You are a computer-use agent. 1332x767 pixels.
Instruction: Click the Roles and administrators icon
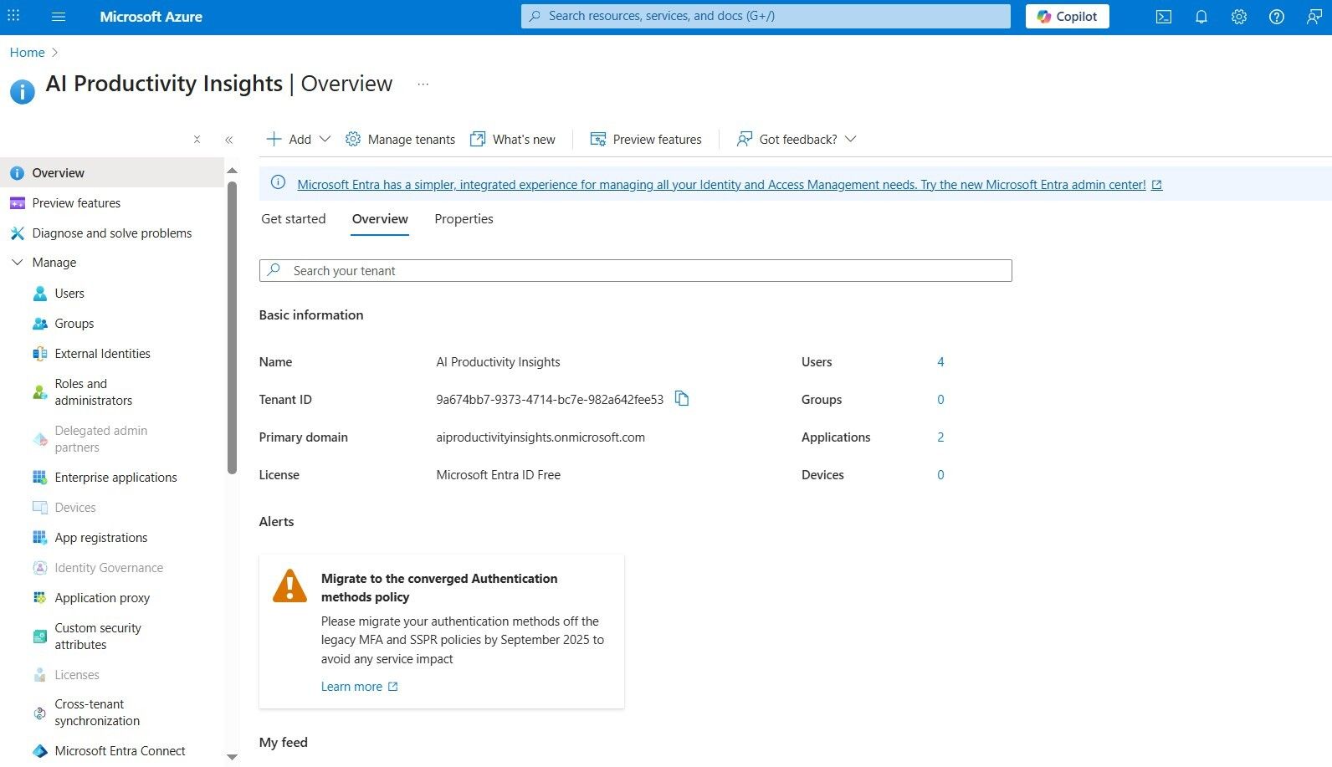coord(40,392)
